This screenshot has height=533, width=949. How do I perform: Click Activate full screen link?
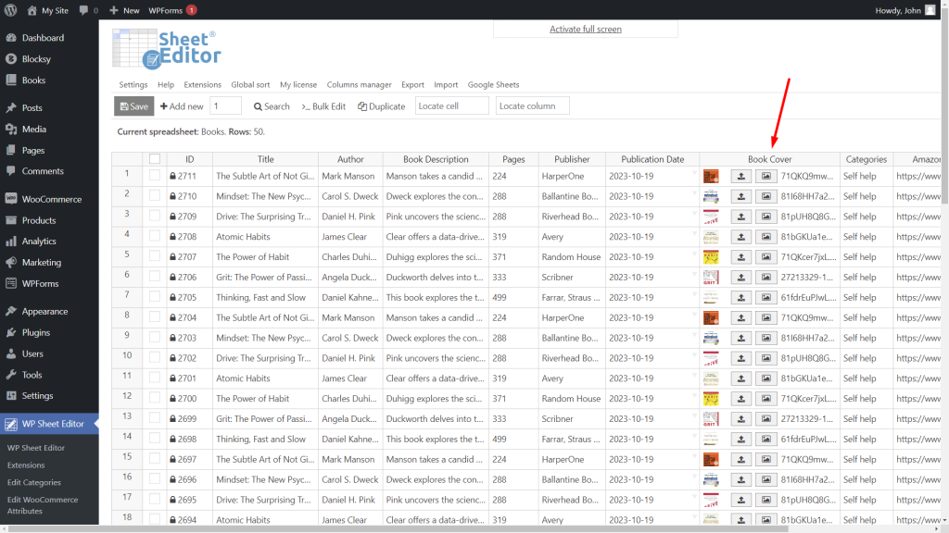(586, 29)
